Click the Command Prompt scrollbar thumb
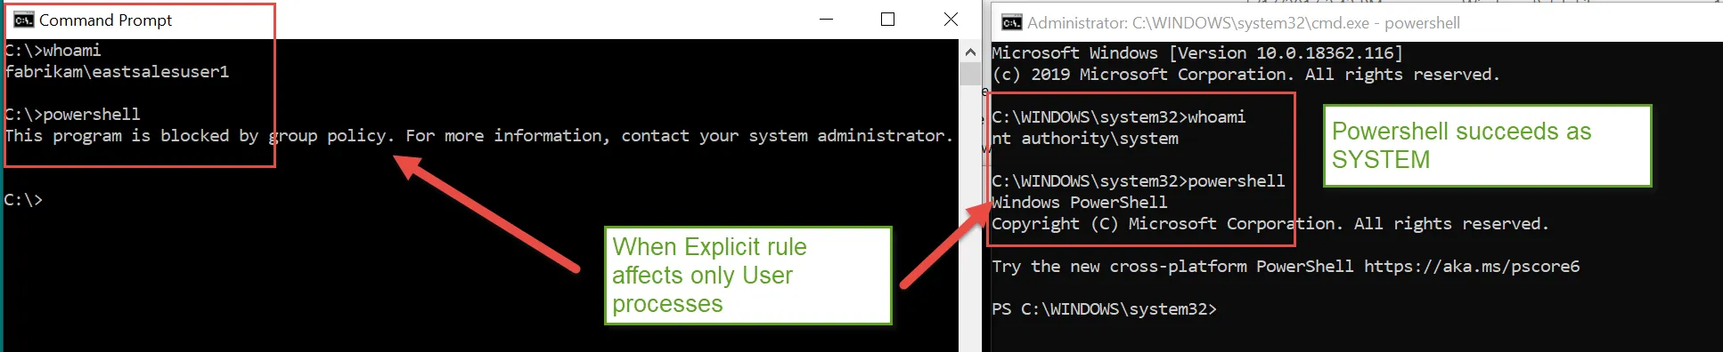The height and width of the screenshot is (352, 1723). click(x=969, y=74)
